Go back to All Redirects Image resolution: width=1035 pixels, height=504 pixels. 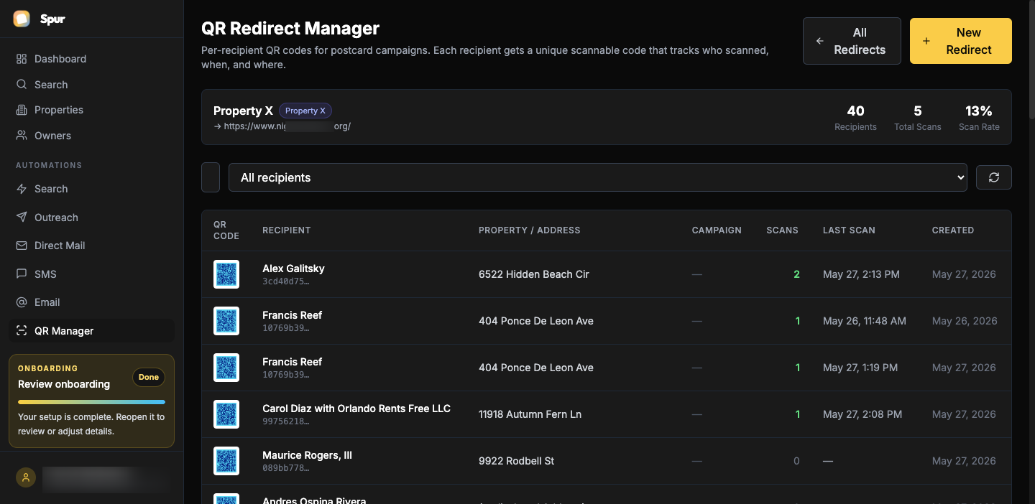pos(852,41)
